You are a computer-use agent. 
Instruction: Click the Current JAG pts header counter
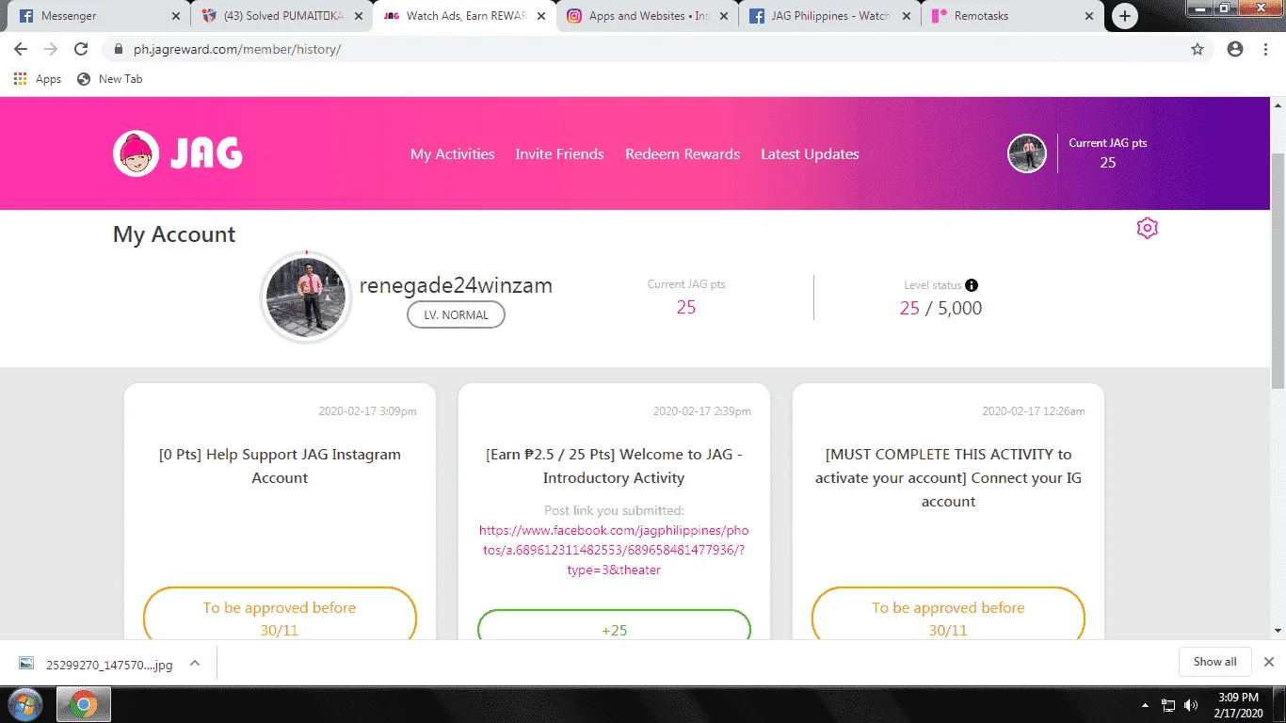1108,153
